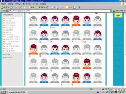Expand the 화상상담실 sidebar section
The image size is (126, 94).
point(8,57)
